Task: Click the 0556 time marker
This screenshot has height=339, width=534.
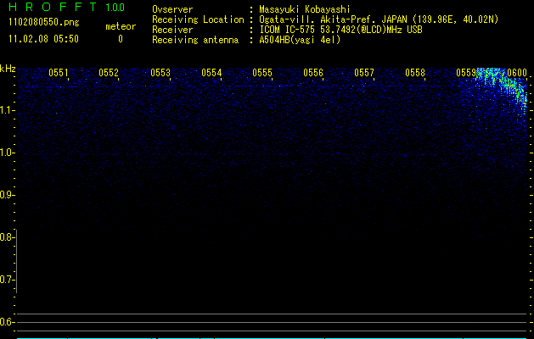Action: (313, 73)
